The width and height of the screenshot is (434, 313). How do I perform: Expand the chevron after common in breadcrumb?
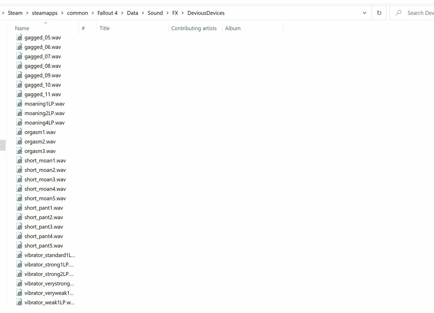coord(93,13)
